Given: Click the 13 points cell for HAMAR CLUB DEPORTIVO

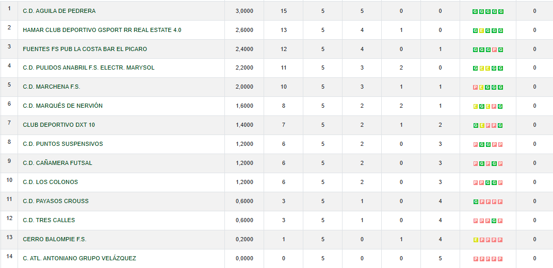Looking at the screenshot, I should [x=284, y=30].
